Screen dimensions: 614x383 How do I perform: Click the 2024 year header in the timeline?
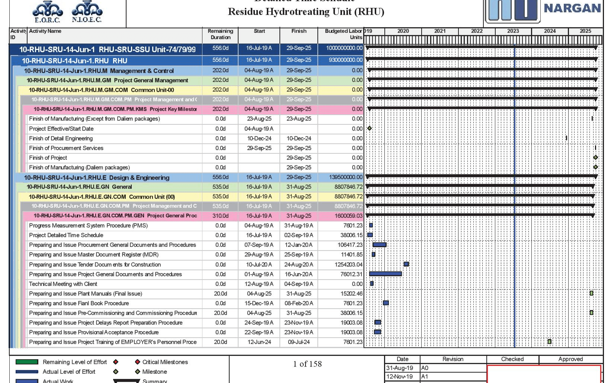[x=550, y=31]
